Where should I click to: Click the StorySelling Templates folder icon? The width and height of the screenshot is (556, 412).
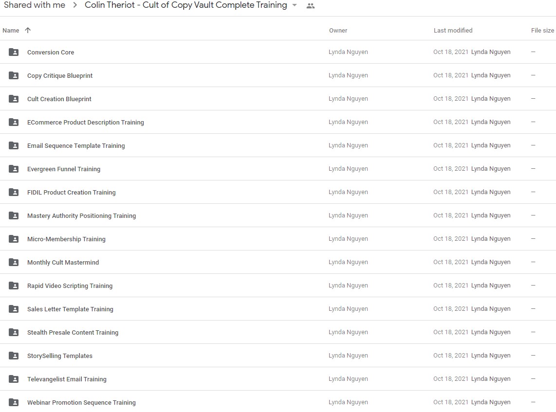coord(14,356)
